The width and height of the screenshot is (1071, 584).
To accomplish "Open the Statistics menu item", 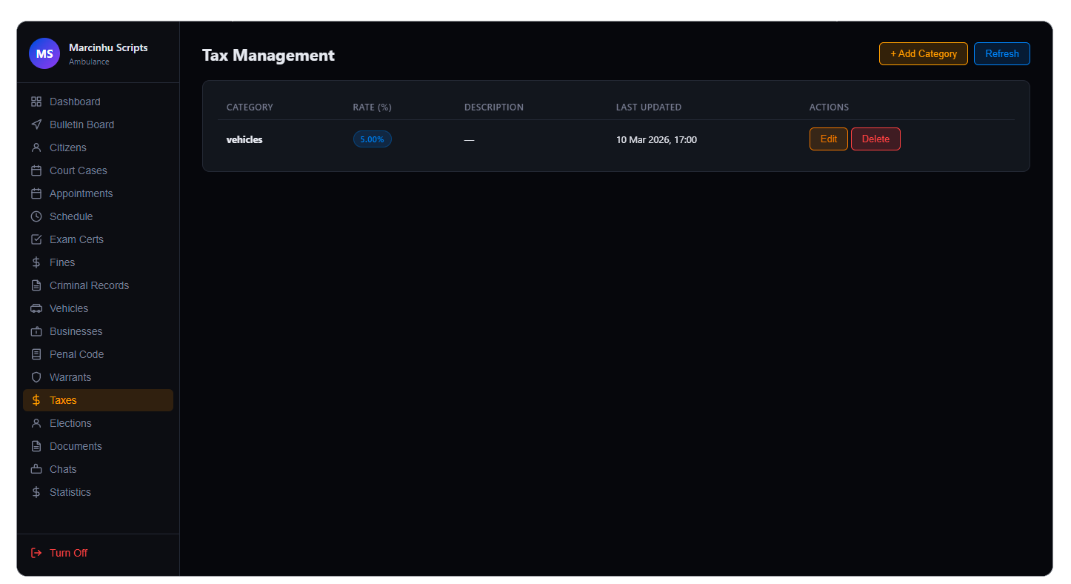I will point(70,492).
